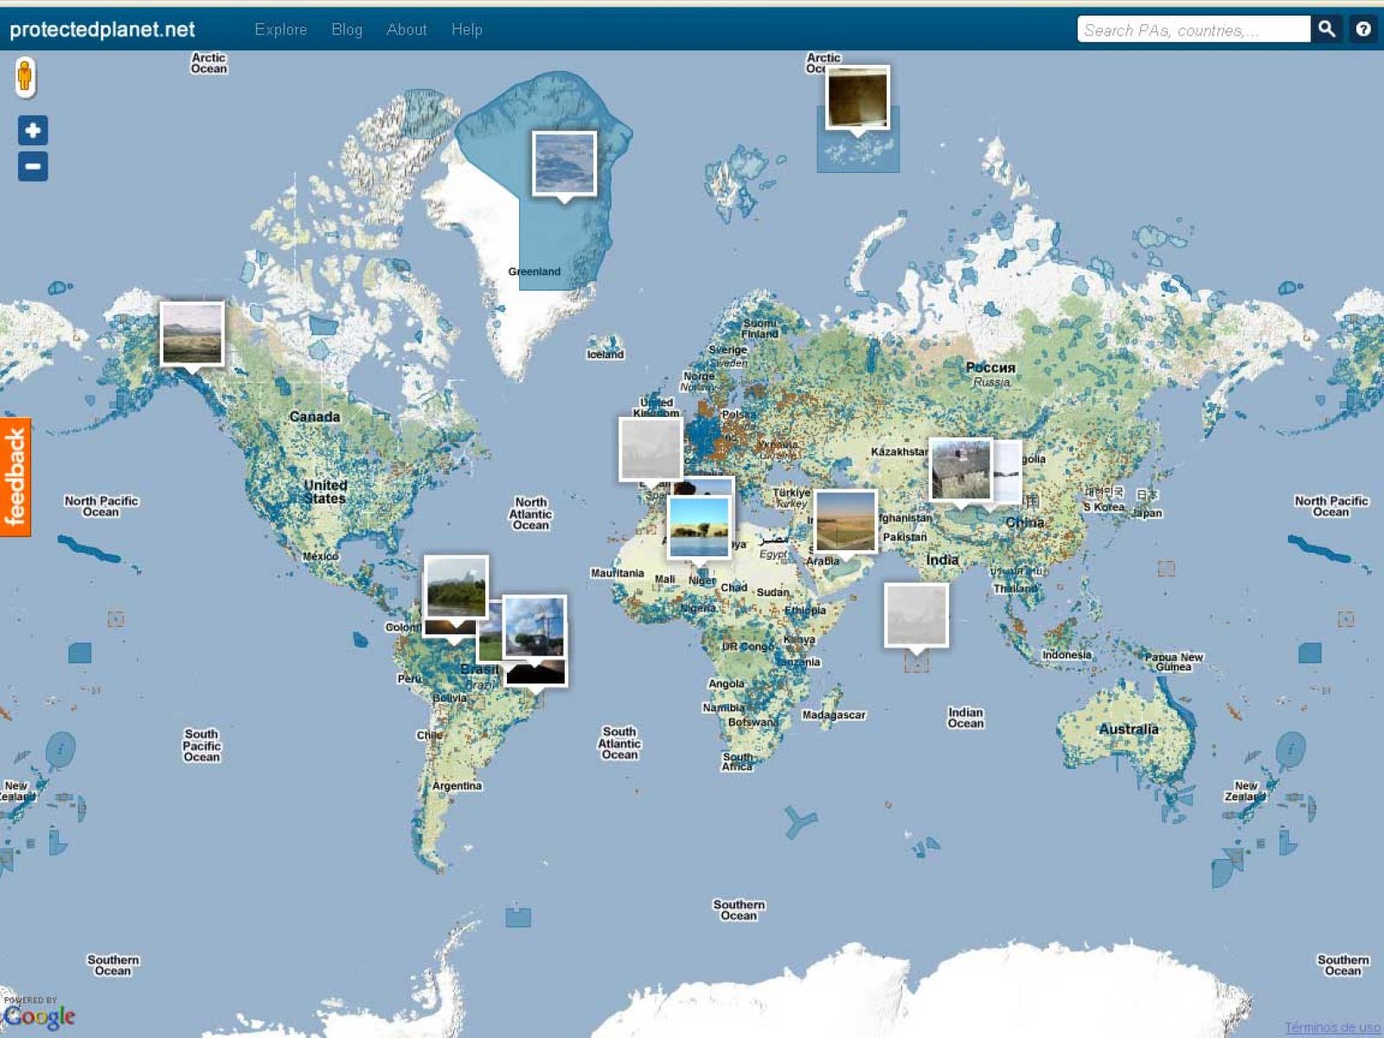This screenshot has width=1384, height=1038.
Task: Open the North Africa lake photo thumbnail
Action: (699, 528)
